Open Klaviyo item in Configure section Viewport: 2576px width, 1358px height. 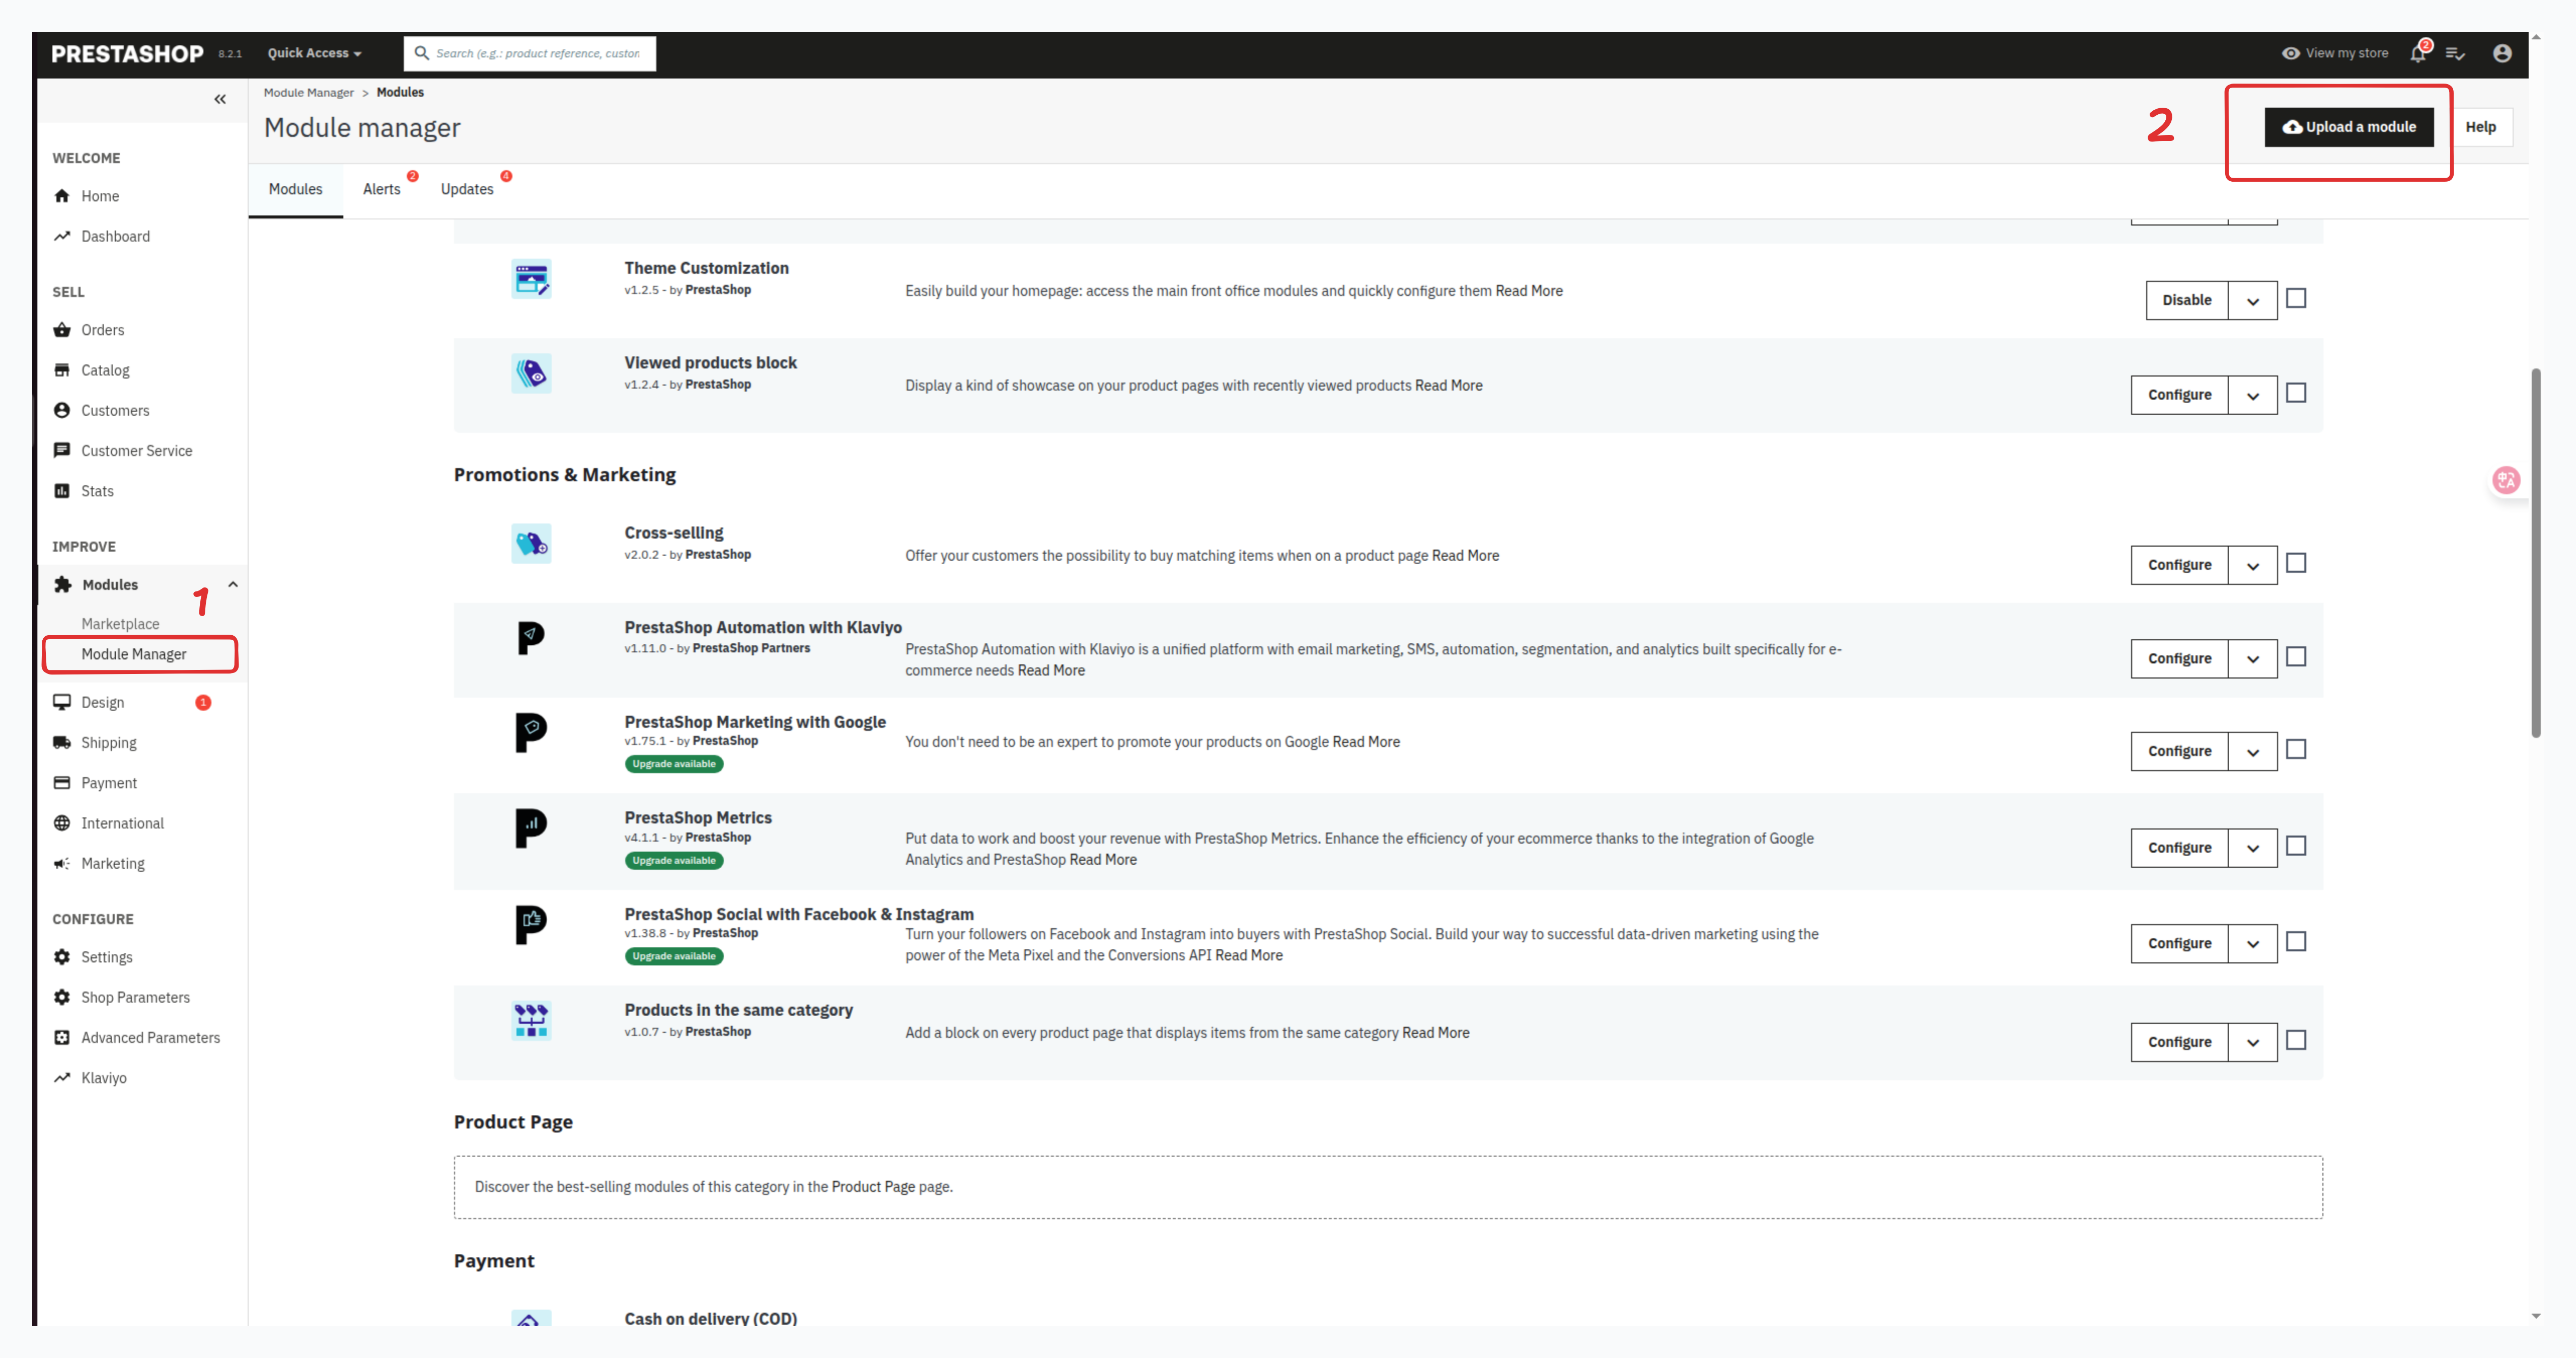coord(103,1078)
